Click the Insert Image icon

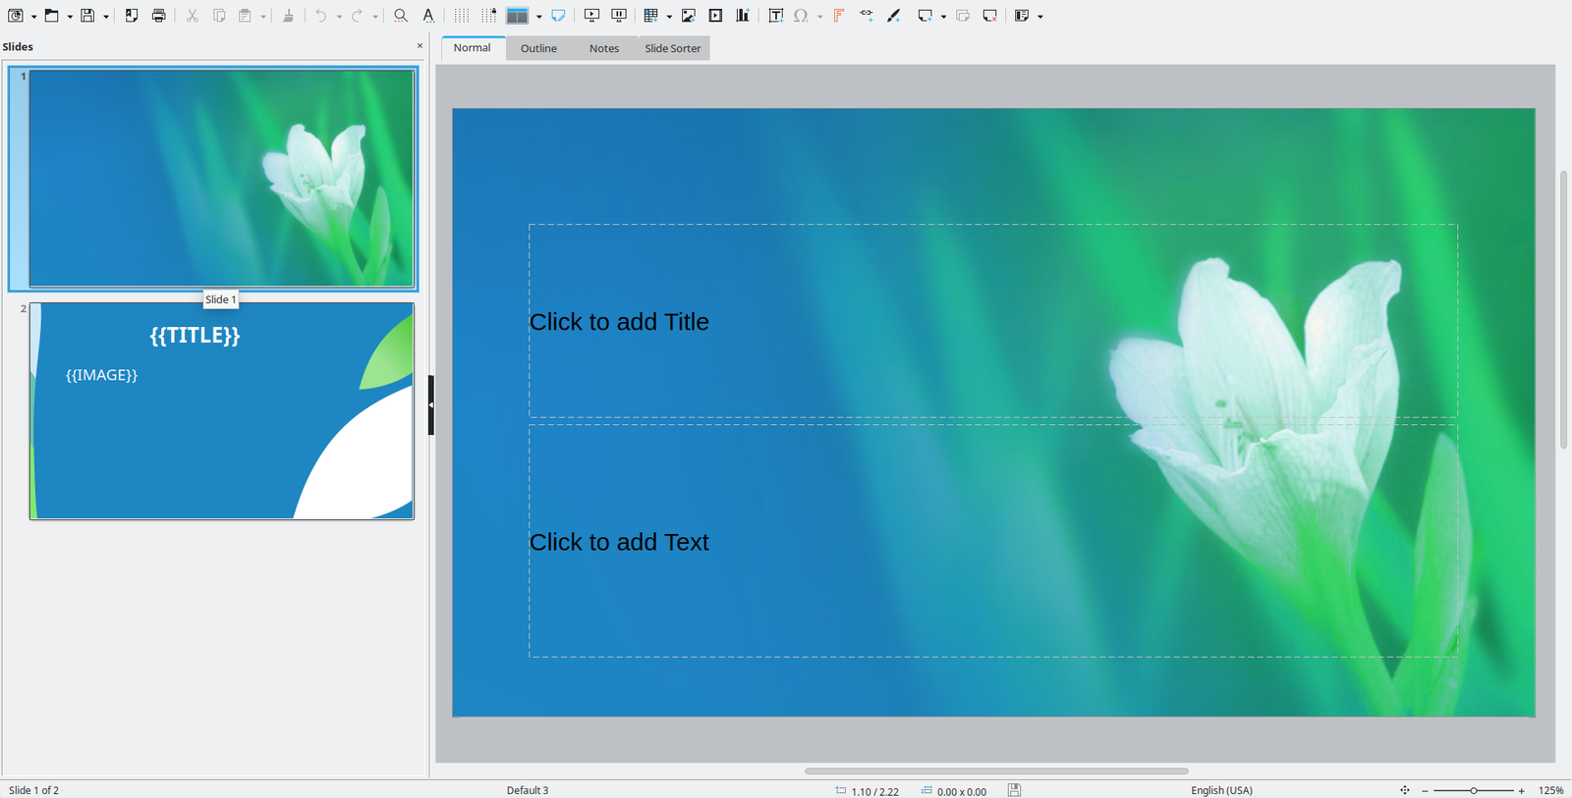(x=689, y=16)
